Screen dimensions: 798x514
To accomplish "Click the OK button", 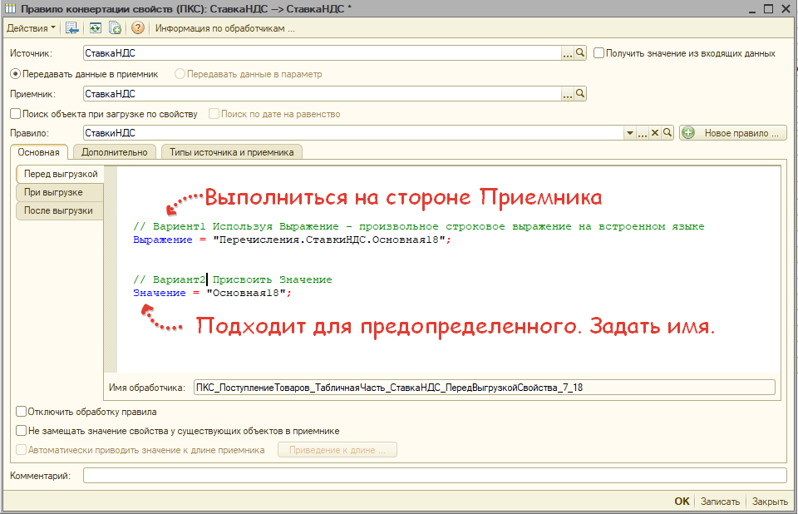I will pos(682,502).
